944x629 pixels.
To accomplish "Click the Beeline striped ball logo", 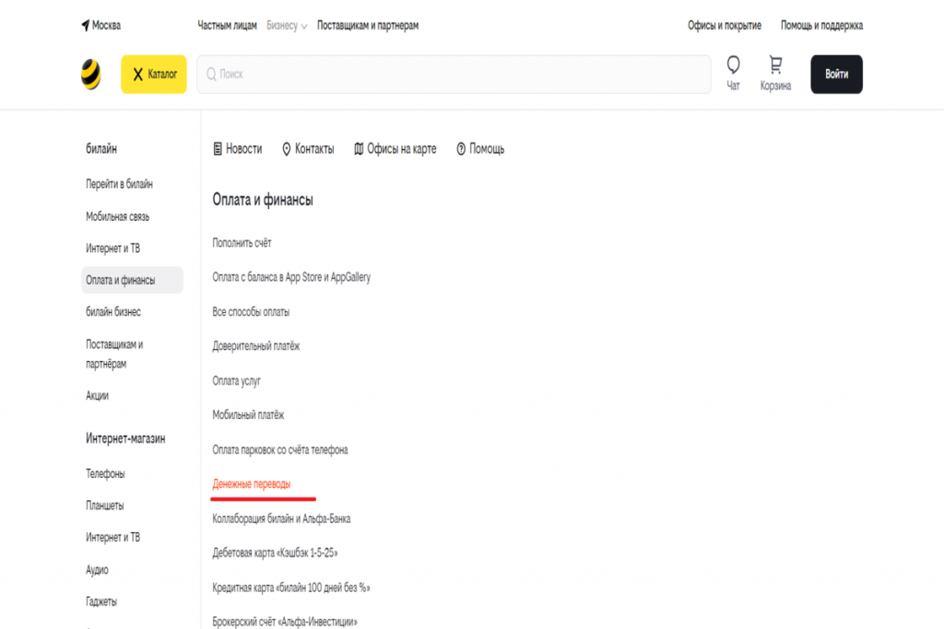I will [91, 75].
